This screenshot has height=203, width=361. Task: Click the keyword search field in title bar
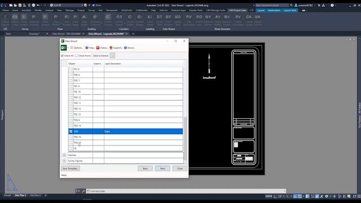[272, 5]
